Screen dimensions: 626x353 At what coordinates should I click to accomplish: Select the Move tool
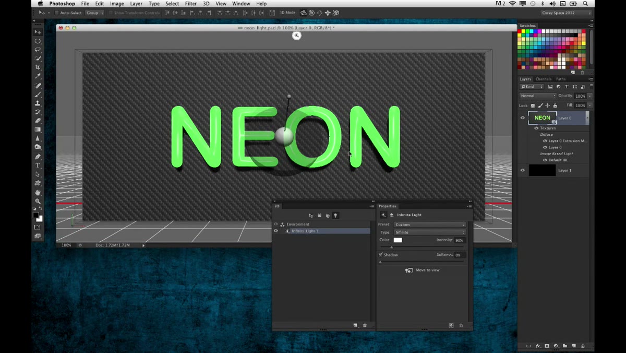[38, 32]
